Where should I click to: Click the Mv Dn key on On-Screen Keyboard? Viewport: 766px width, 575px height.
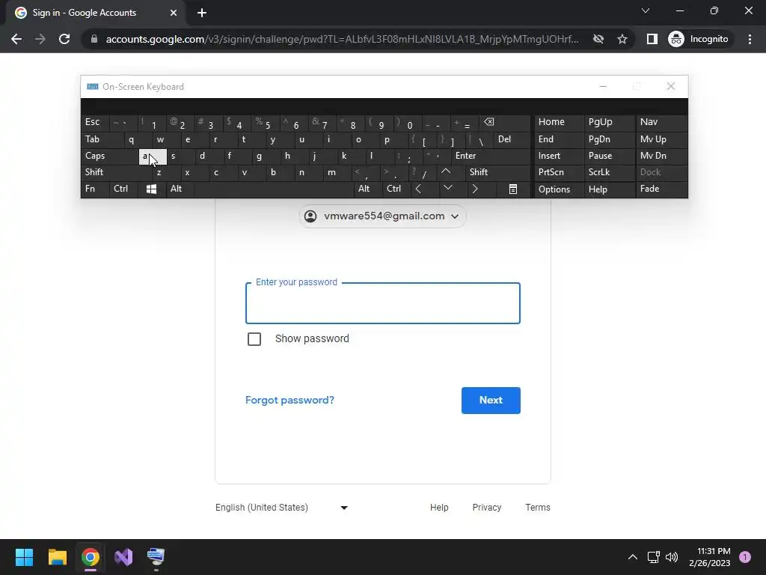point(661,156)
